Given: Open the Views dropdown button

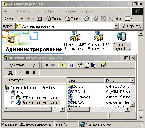Looking at the screenshot, I should tap(129, 19).
